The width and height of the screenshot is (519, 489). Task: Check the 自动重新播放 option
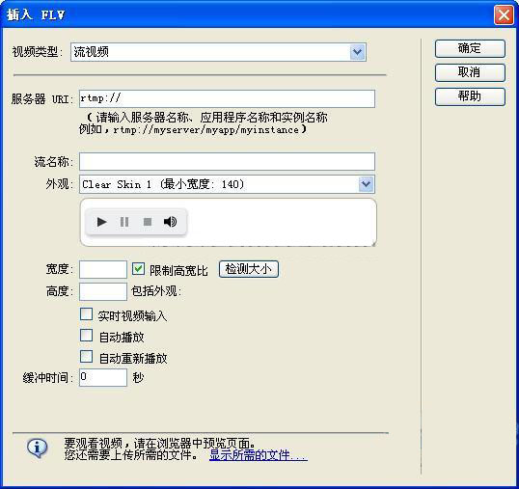click(x=86, y=356)
